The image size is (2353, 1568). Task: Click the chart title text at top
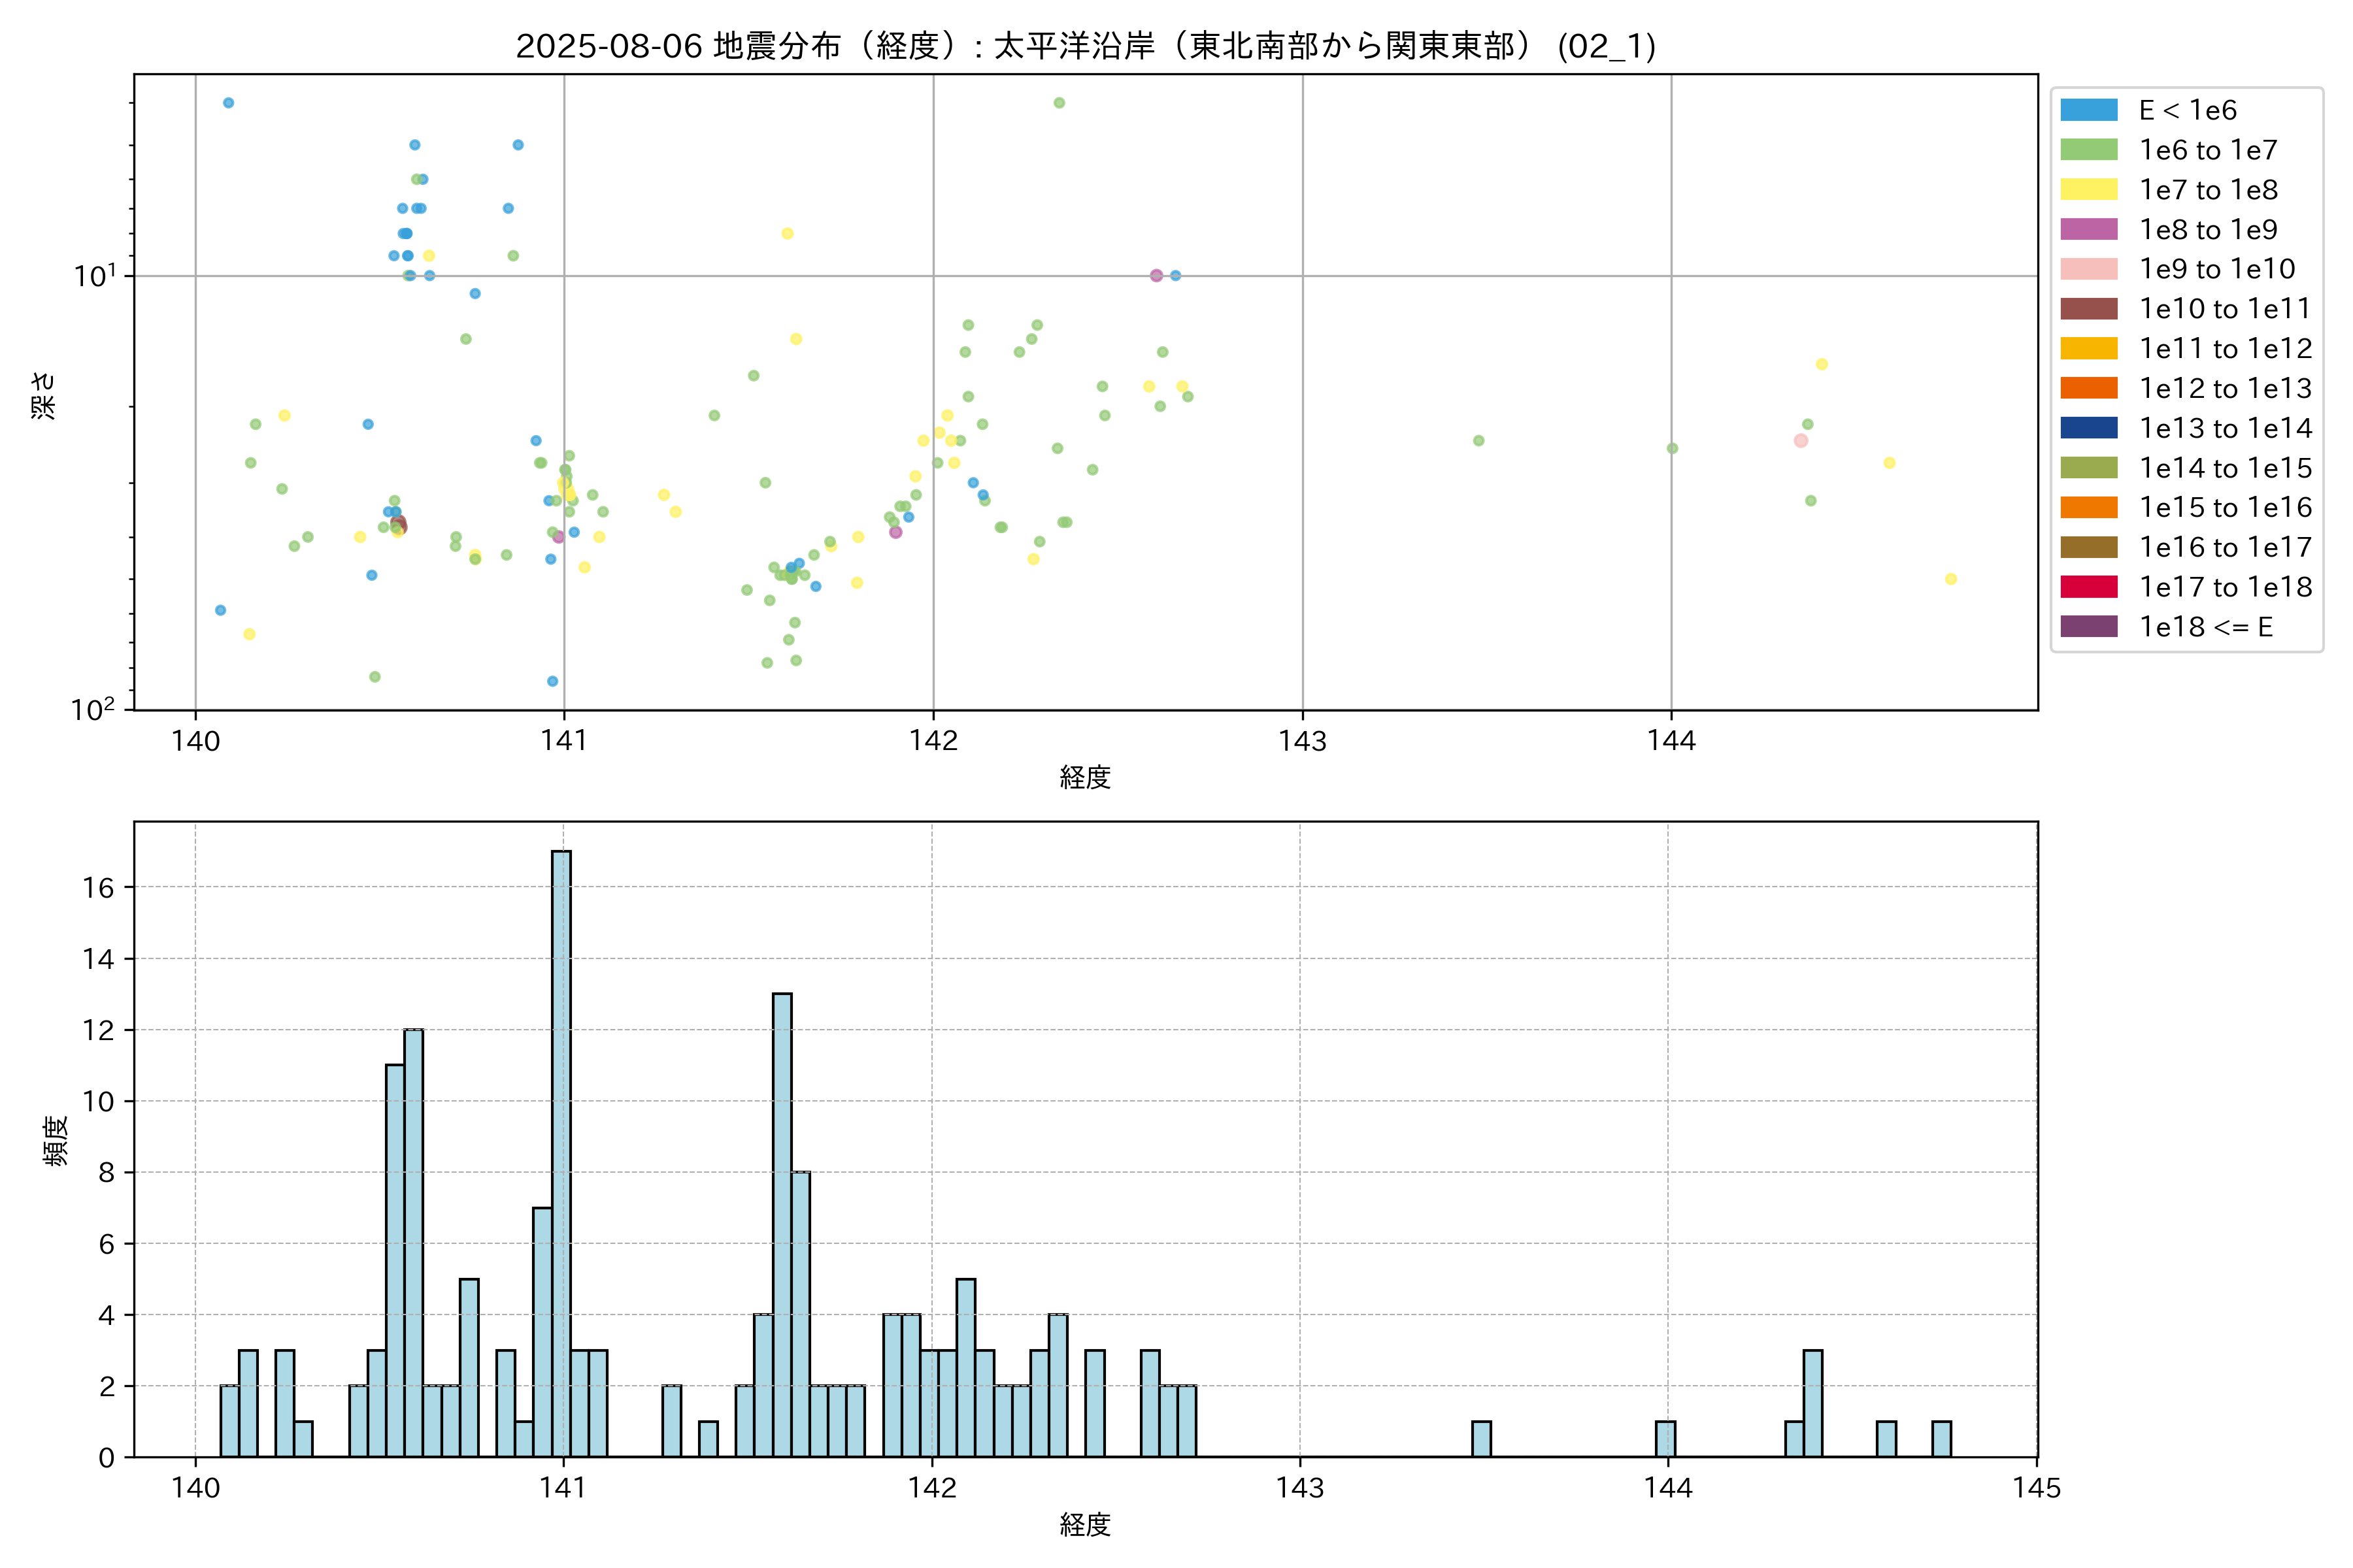1086,46
